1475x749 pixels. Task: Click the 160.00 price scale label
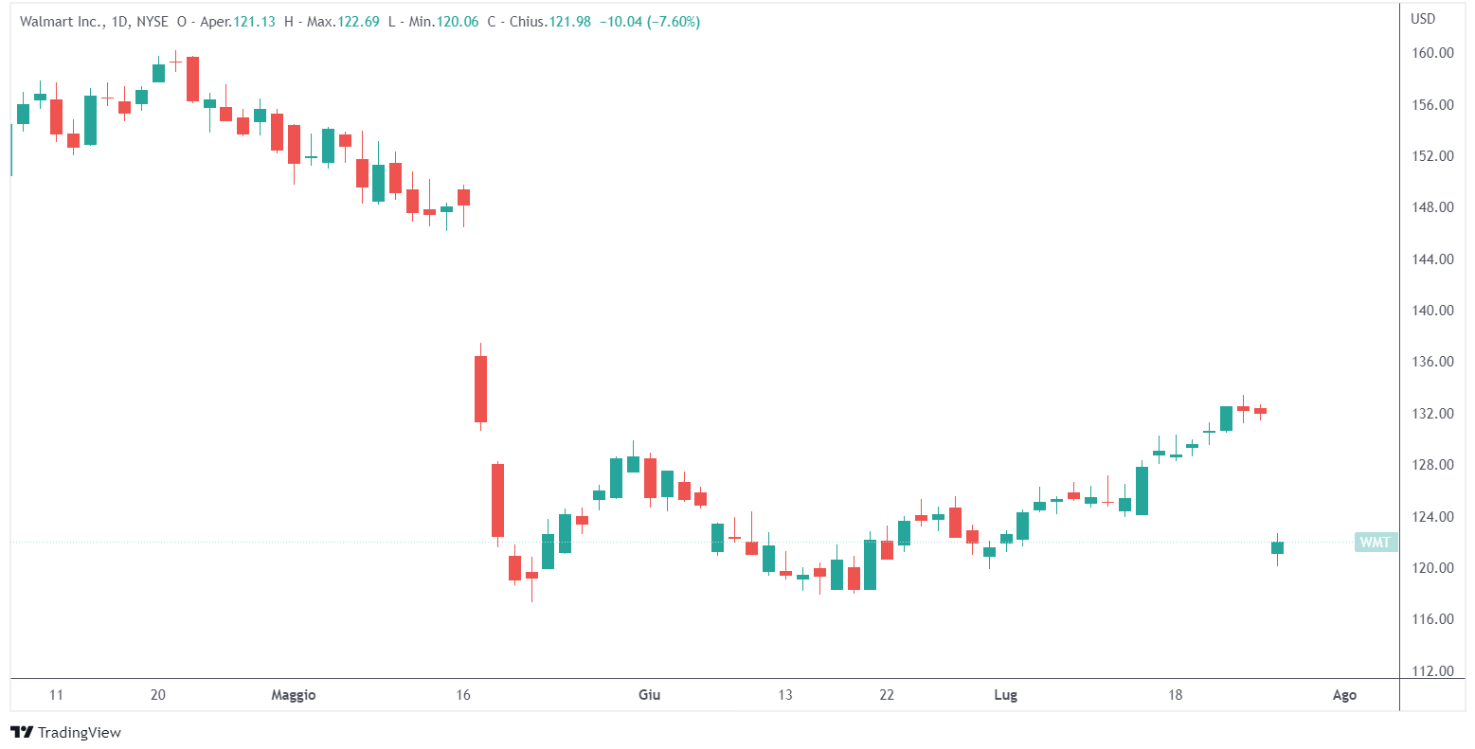tap(1432, 53)
